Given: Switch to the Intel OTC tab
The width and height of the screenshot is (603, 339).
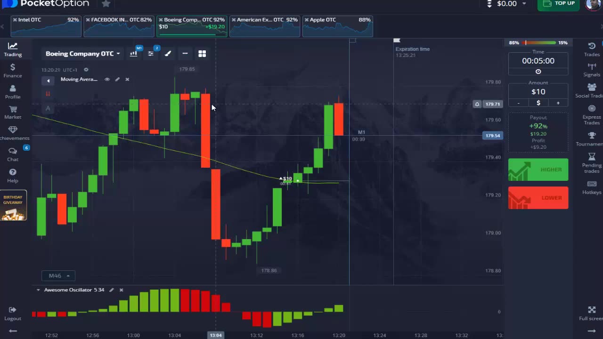Looking at the screenshot, I should [x=46, y=26].
